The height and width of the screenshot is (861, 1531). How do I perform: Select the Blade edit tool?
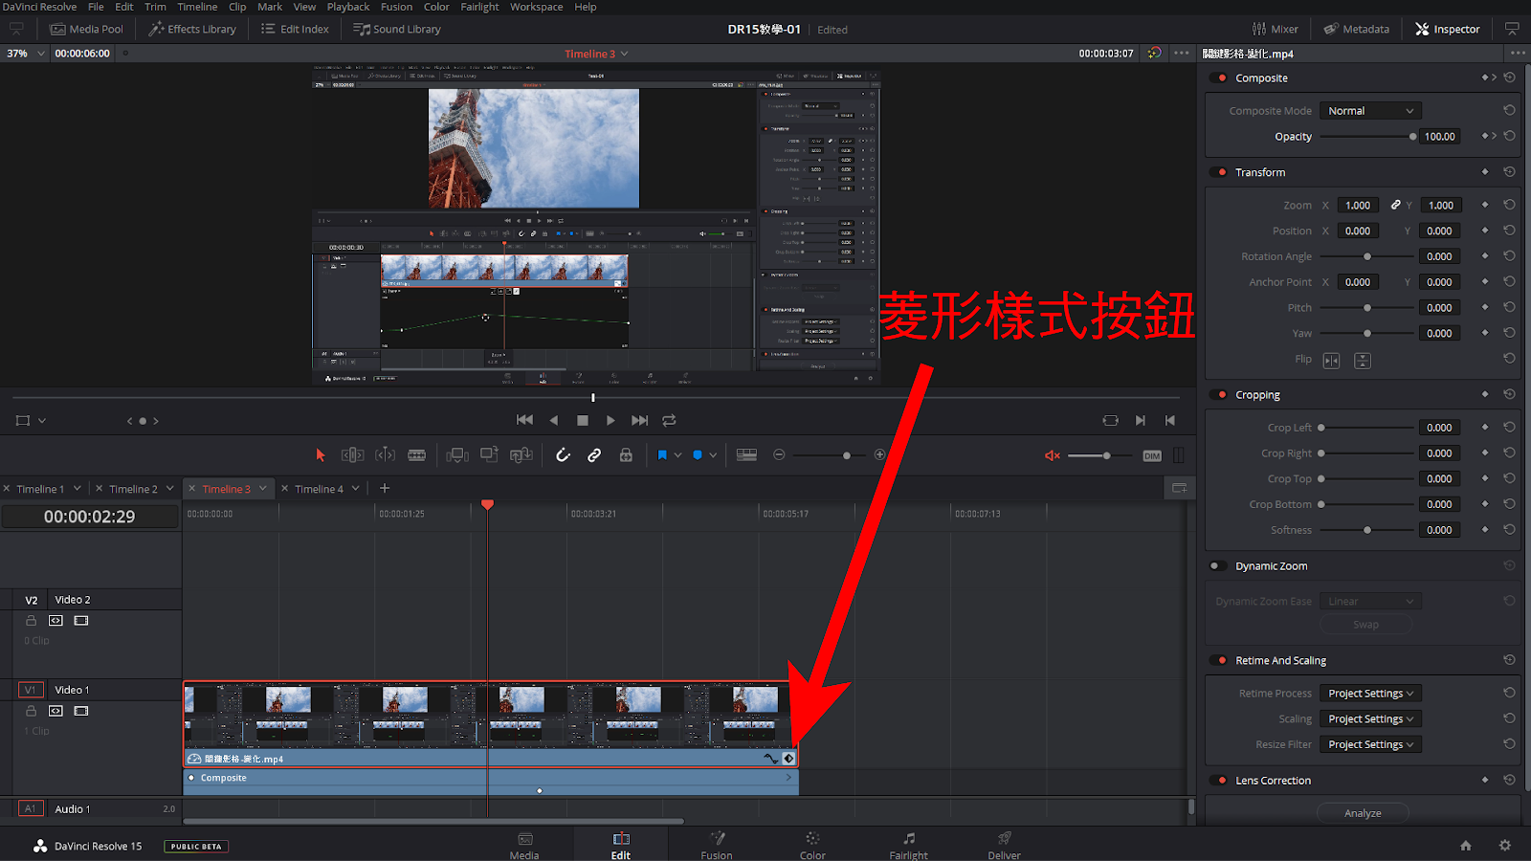point(417,455)
